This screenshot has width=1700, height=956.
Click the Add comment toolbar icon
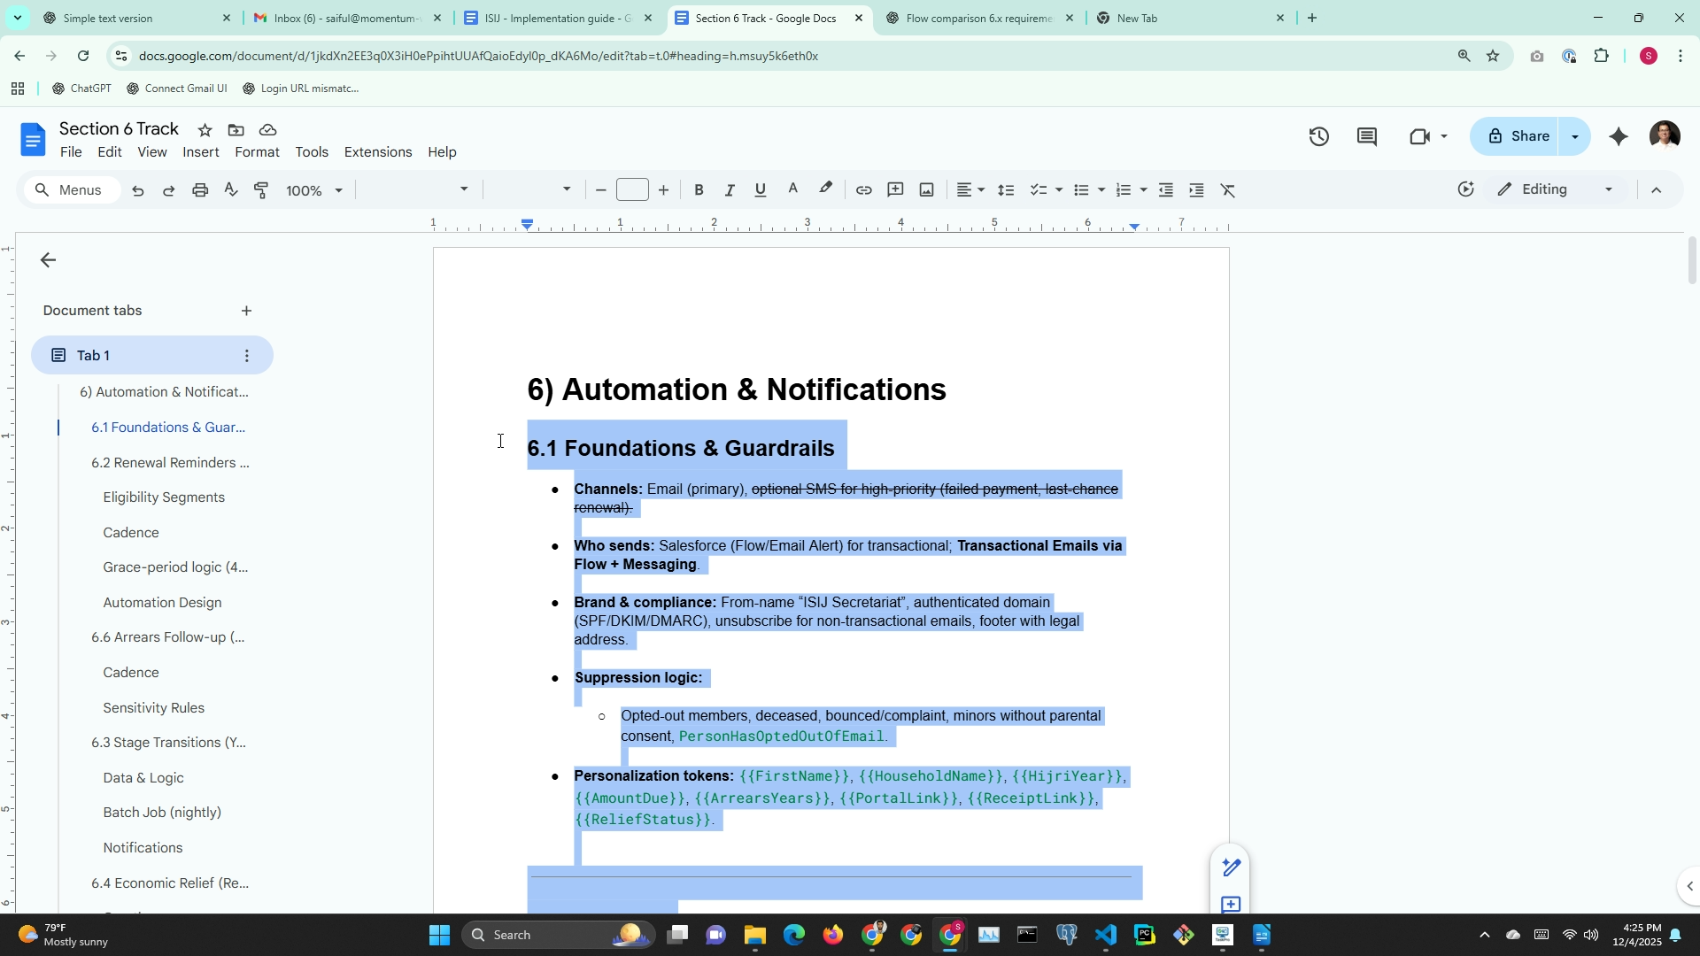click(895, 190)
